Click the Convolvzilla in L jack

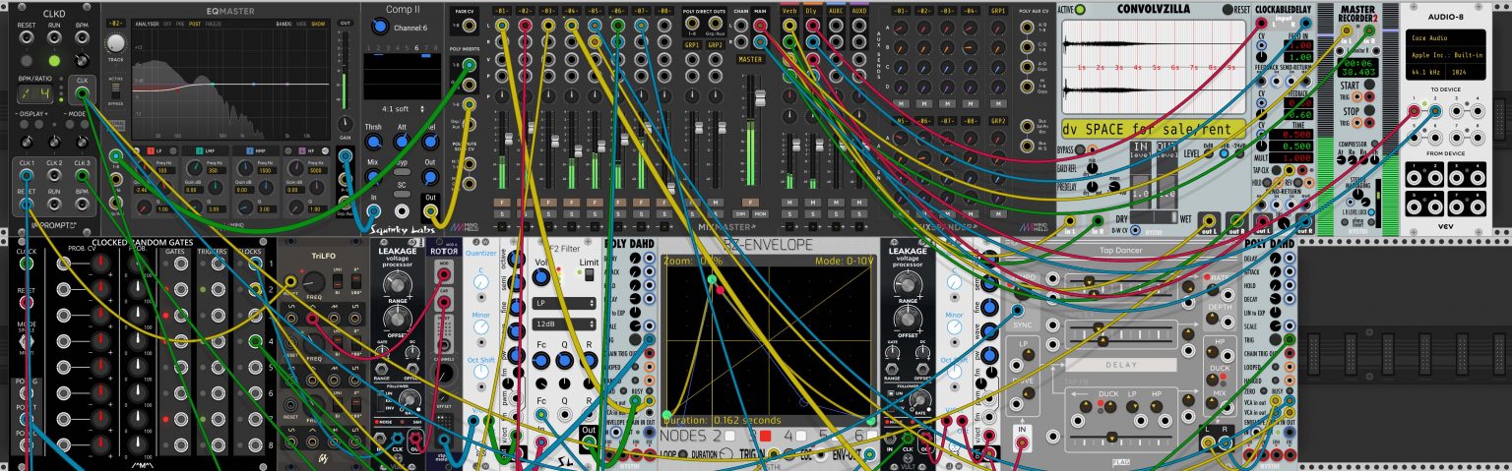(1070, 221)
